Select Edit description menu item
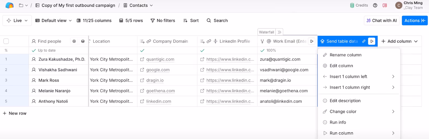Image resolution: width=429 pixels, height=139 pixels. tap(359, 101)
